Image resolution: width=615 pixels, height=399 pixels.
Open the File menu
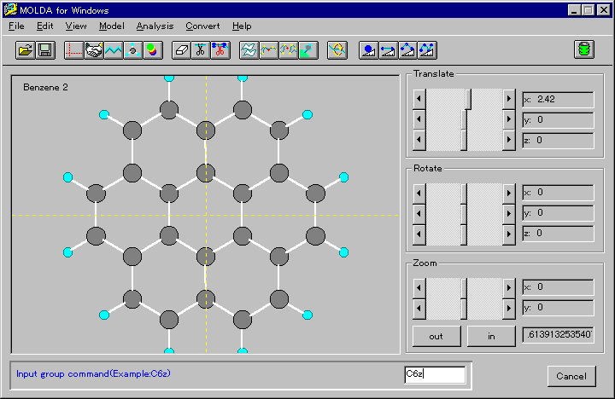16,26
